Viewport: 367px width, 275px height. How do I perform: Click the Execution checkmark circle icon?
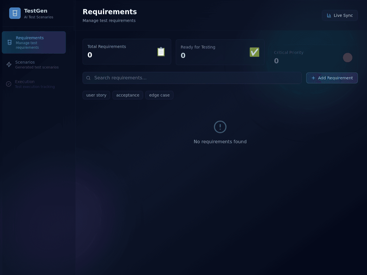[x=9, y=84]
